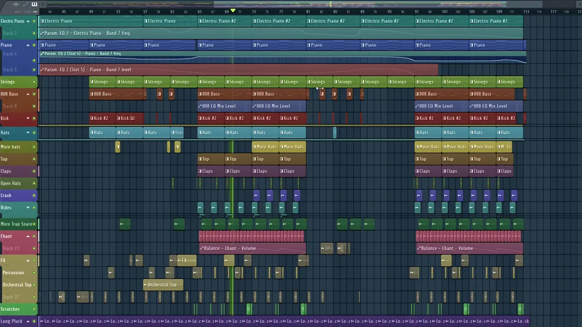The image size is (582, 327).
Task: Select the Long Pluck track name
Action: (x=12, y=321)
